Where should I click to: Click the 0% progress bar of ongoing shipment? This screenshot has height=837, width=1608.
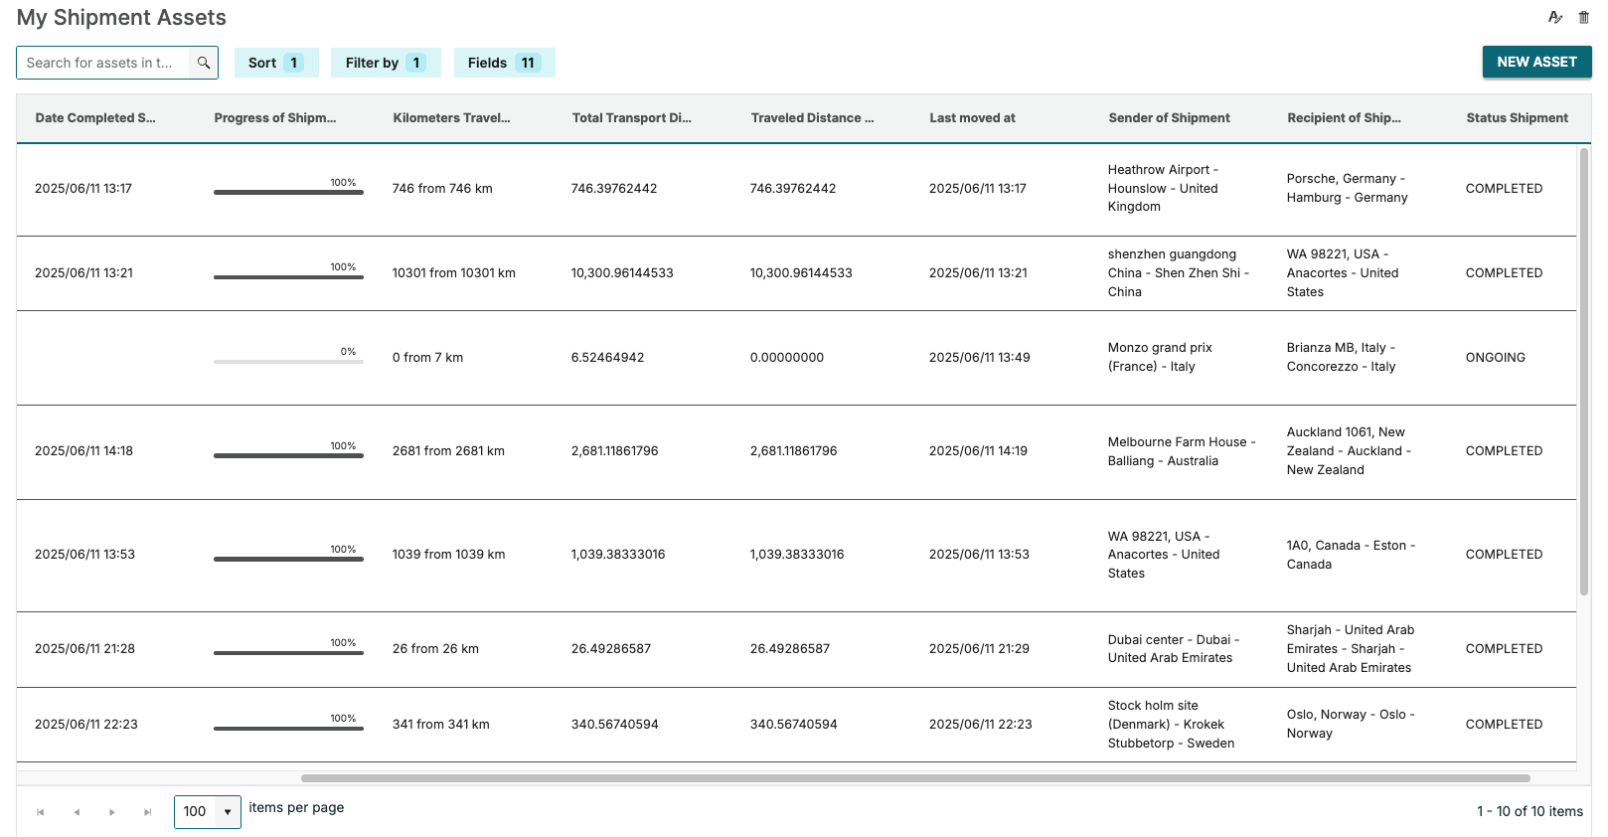coord(288,361)
